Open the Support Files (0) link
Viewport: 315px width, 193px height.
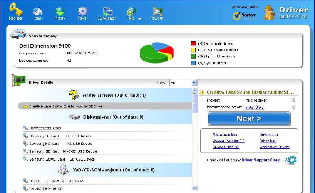pyautogui.click(x=226, y=147)
